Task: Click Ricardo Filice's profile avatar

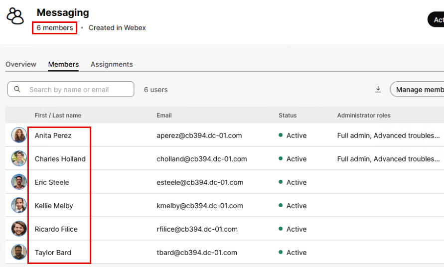Action: pos(19,229)
